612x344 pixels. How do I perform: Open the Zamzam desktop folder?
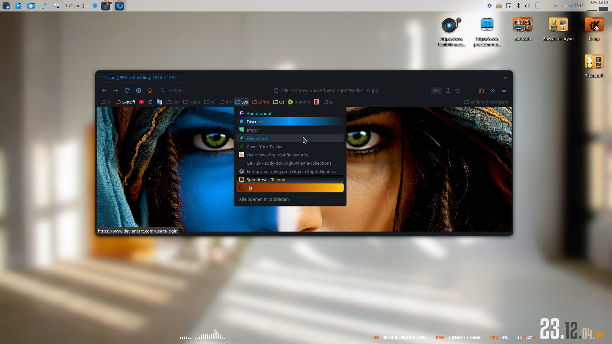click(x=522, y=29)
